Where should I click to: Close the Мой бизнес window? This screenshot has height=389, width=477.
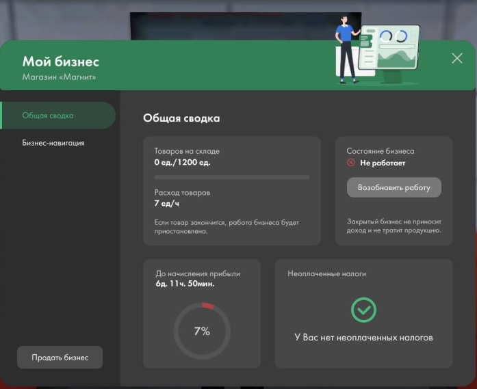point(457,58)
